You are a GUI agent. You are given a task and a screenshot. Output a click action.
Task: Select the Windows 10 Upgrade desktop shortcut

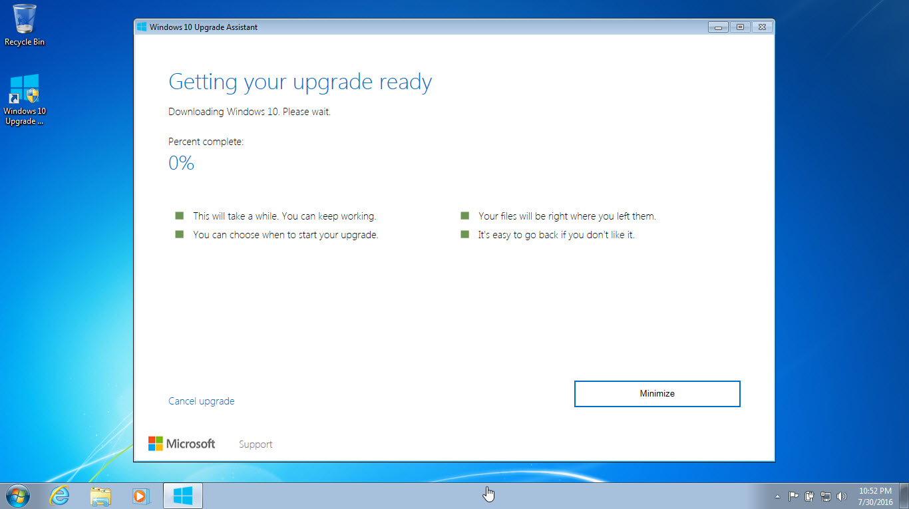point(25,100)
